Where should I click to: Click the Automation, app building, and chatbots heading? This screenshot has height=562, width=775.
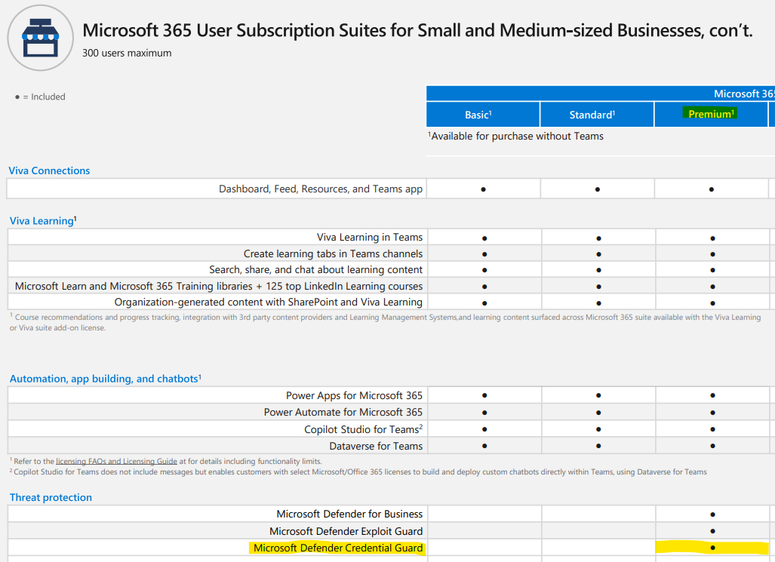coord(106,379)
